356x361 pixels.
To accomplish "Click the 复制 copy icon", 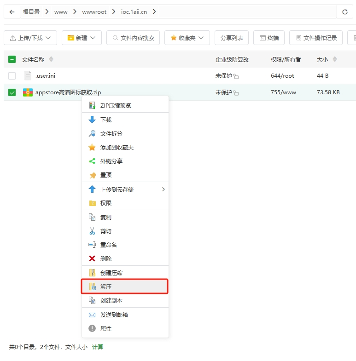I will [x=92, y=217].
